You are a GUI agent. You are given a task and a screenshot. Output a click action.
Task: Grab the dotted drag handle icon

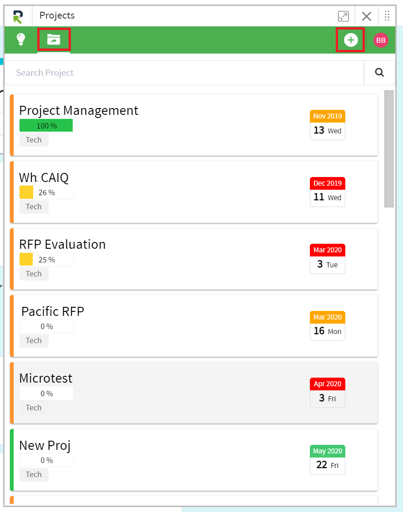(387, 16)
